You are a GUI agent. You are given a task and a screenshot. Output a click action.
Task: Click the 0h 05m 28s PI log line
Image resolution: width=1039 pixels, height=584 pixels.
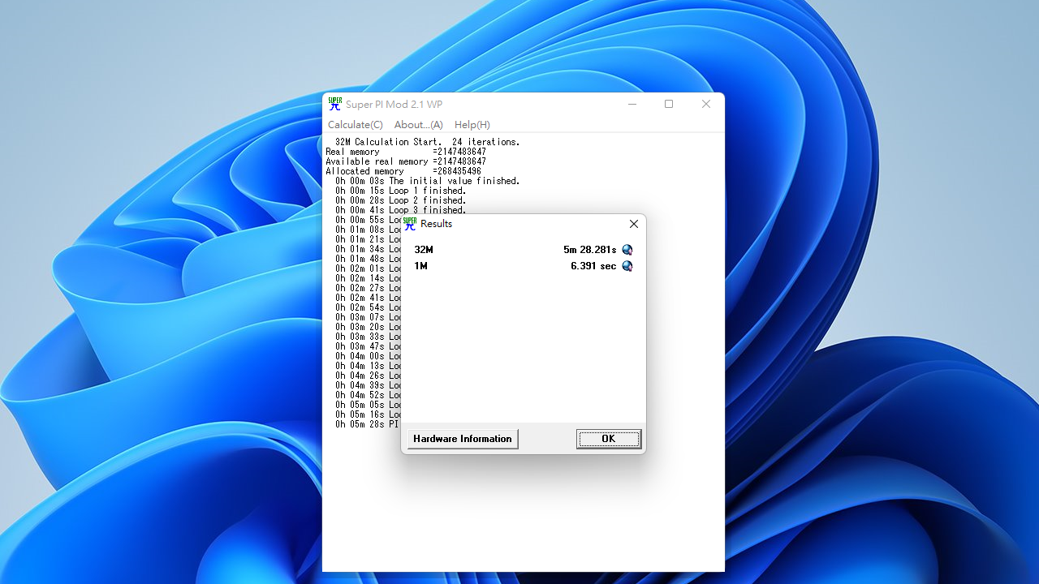[367, 424]
